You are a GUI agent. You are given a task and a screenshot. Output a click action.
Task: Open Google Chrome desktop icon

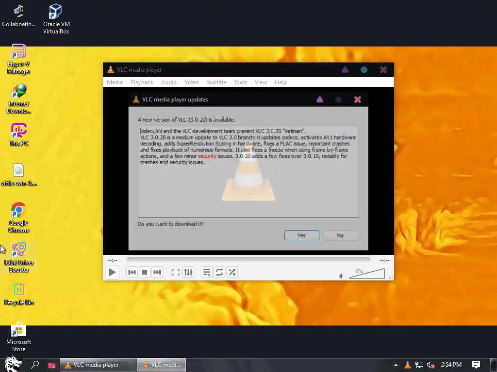point(19,217)
